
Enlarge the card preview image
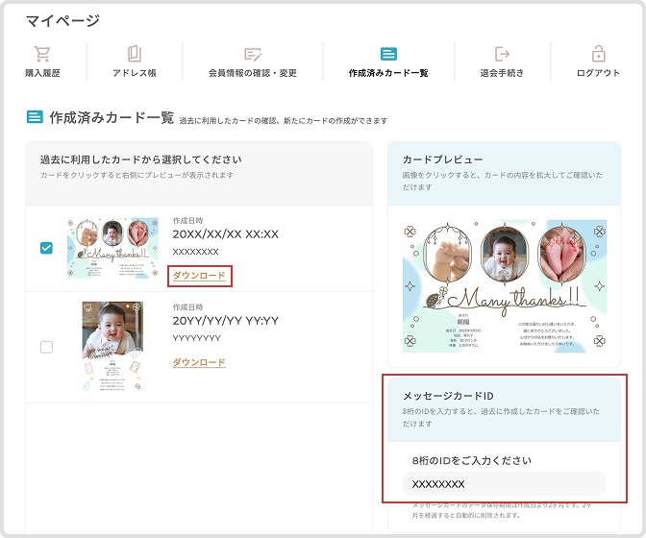coord(504,287)
